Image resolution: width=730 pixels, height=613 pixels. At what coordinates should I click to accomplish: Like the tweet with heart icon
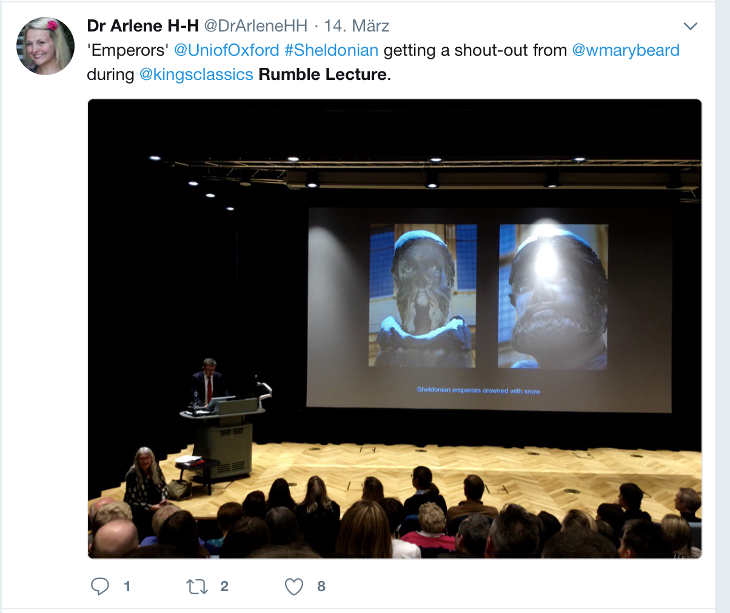(x=294, y=586)
